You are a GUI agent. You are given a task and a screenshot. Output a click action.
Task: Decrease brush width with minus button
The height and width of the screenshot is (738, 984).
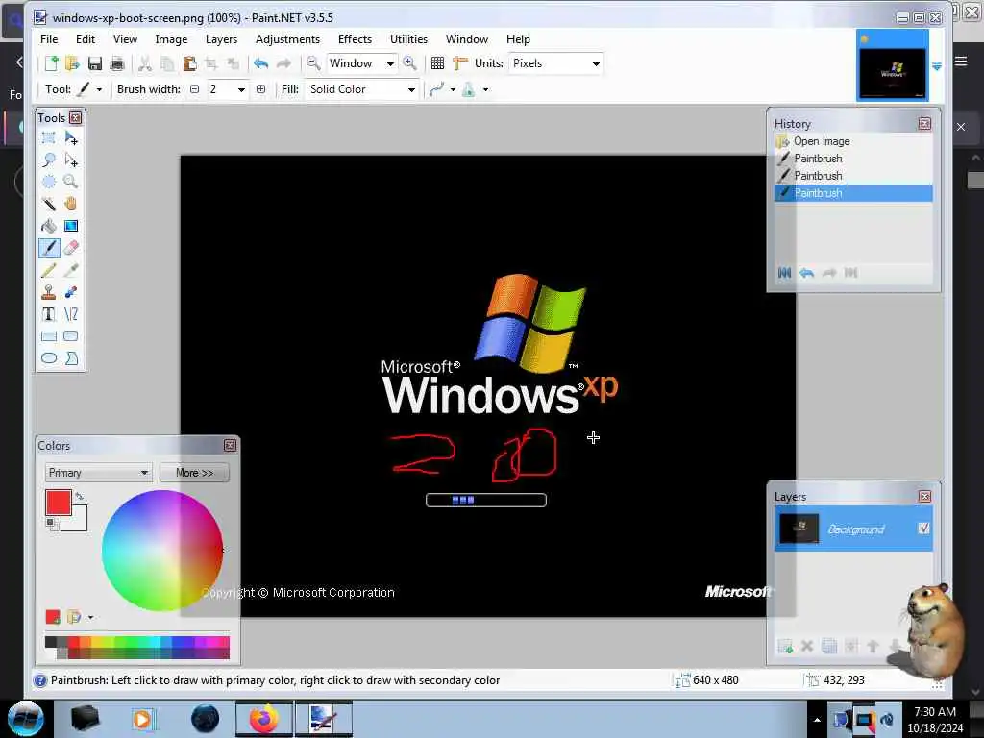194,89
